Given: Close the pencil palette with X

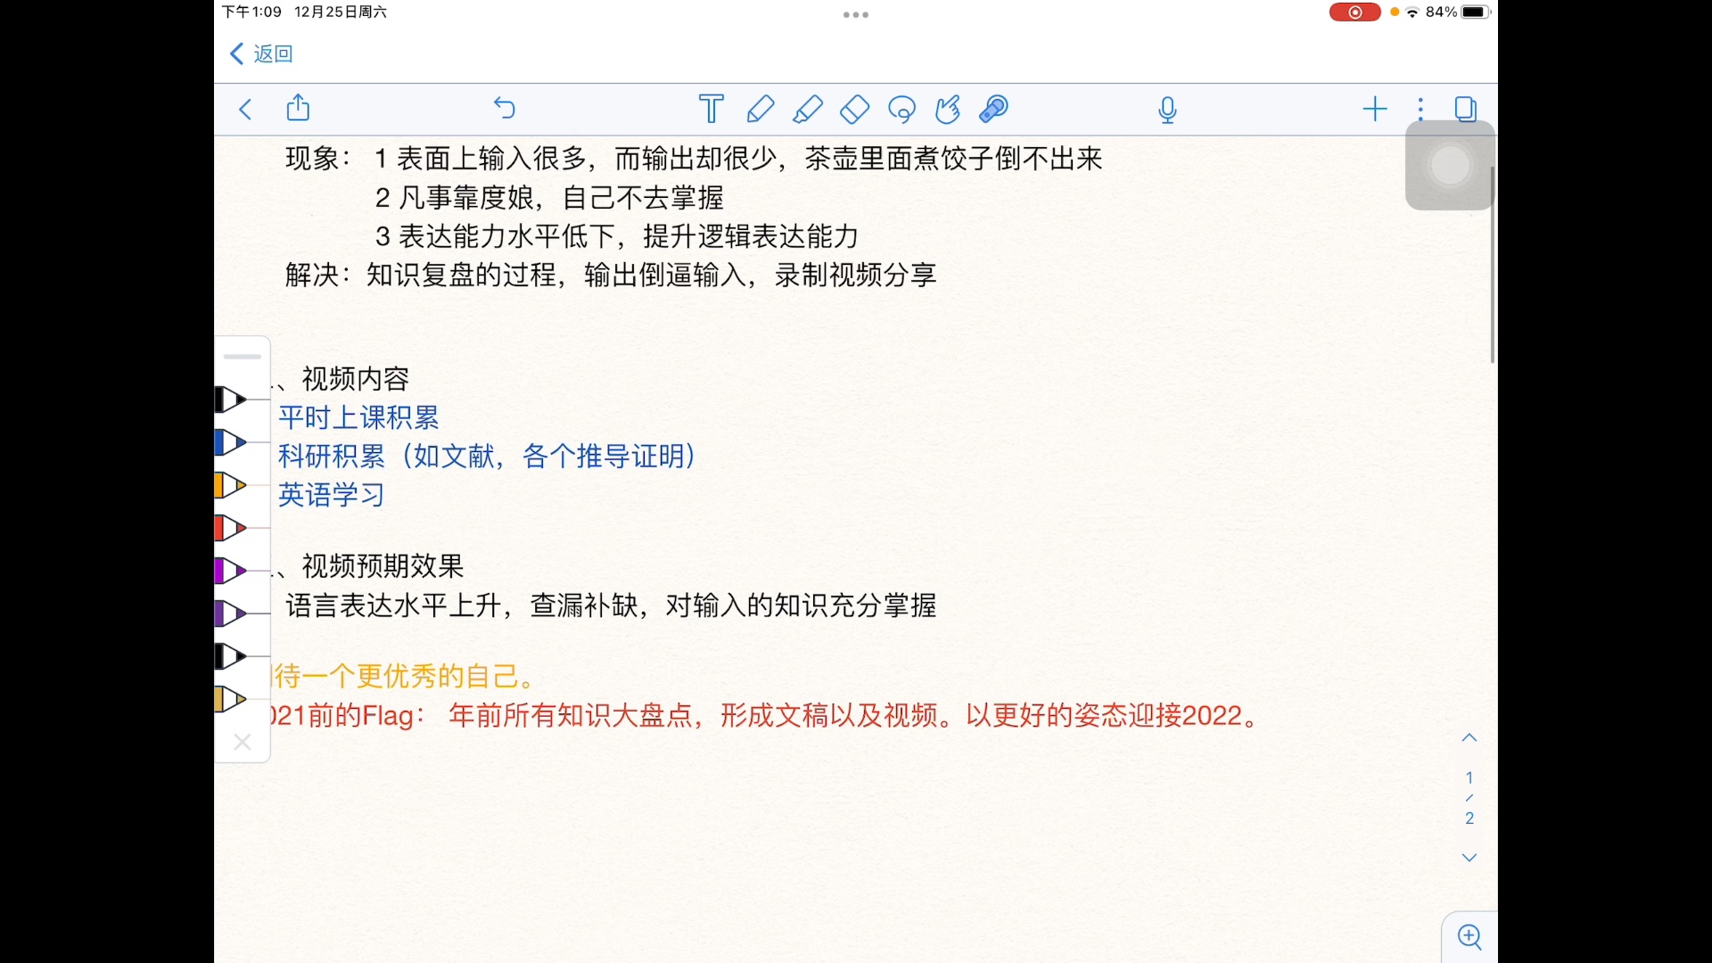Looking at the screenshot, I should point(242,742).
